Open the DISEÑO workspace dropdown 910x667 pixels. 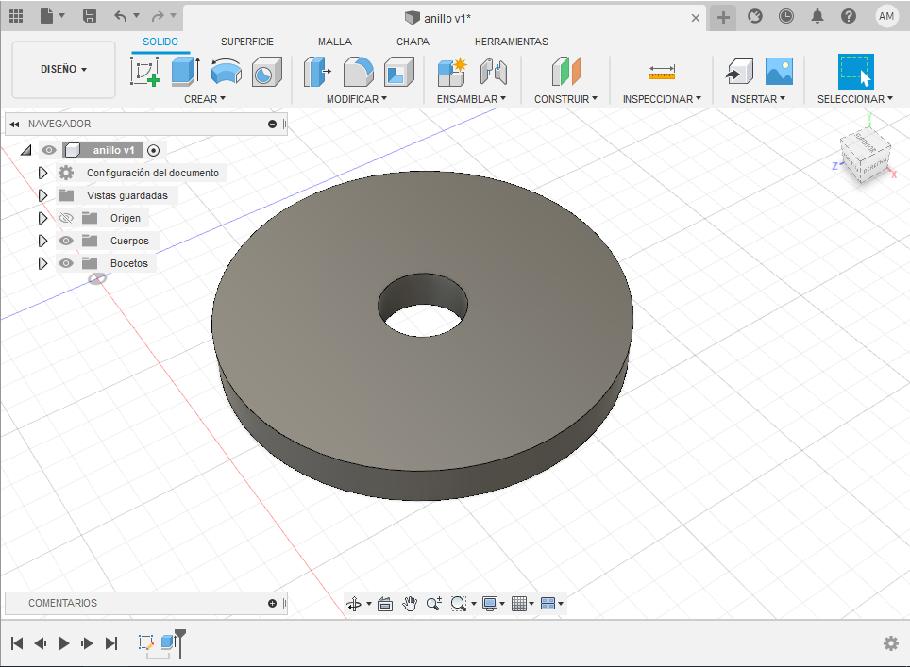point(64,69)
